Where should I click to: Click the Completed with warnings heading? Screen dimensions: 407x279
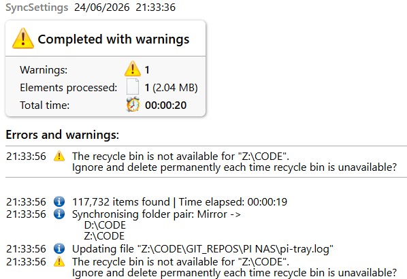tap(114, 39)
